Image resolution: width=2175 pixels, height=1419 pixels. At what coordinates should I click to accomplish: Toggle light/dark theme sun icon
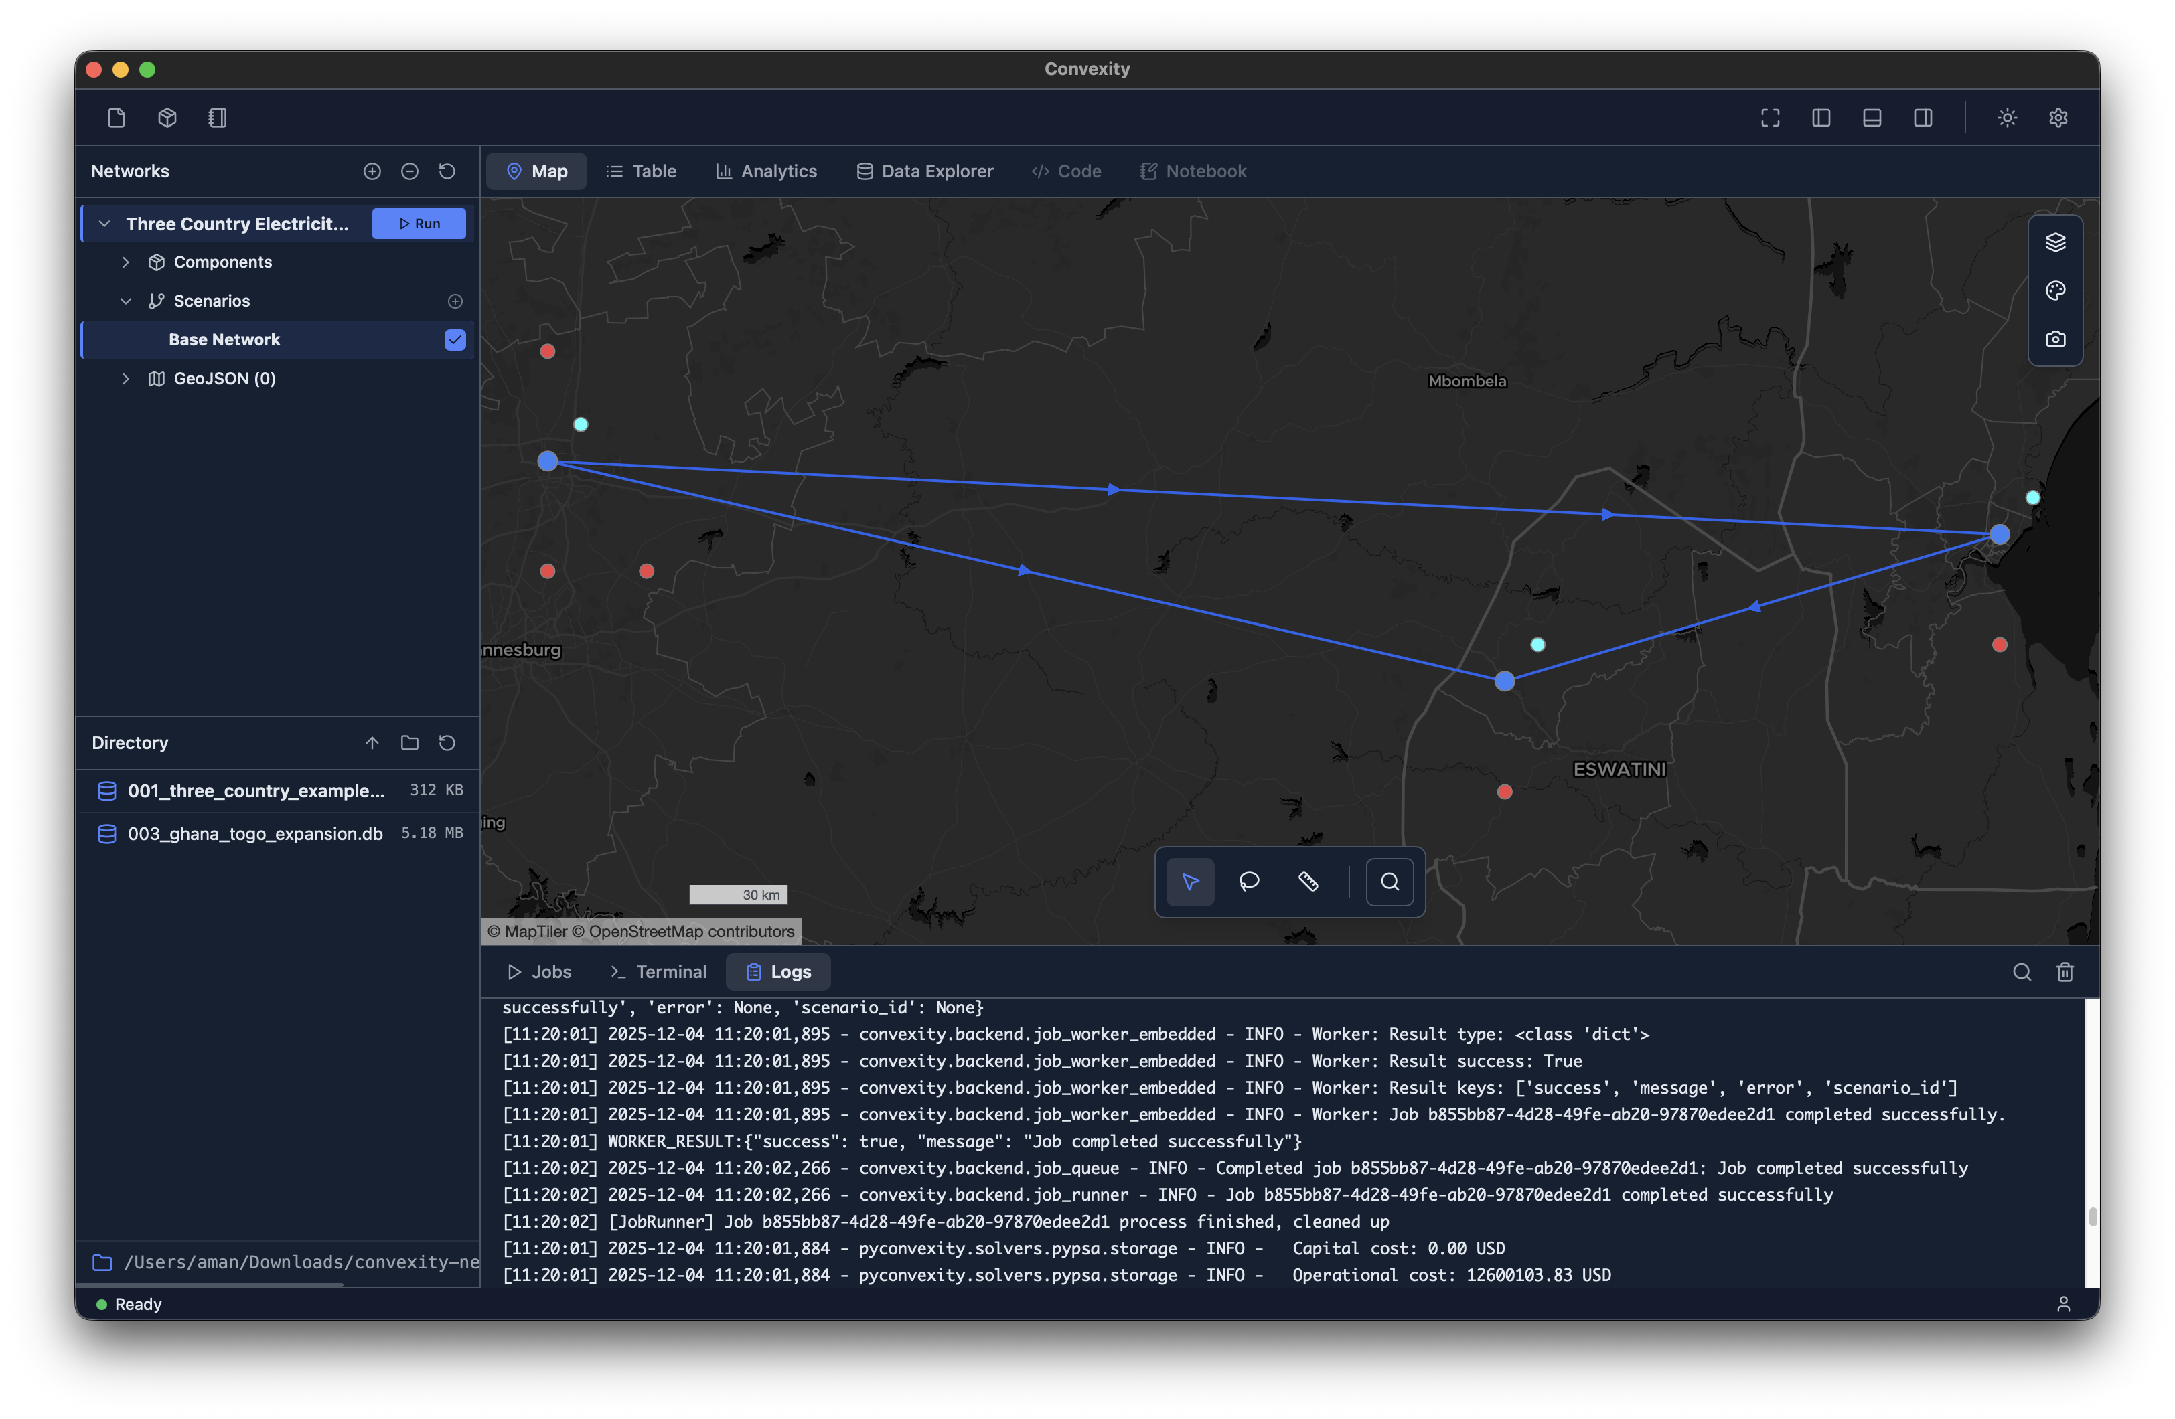(x=2007, y=118)
